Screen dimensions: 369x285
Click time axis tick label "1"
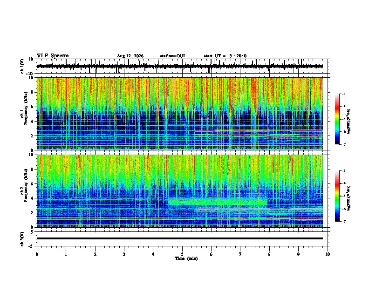(x=66, y=254)
